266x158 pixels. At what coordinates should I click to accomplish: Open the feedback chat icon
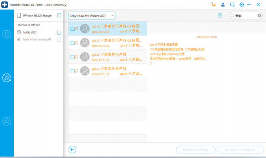click(x=232, y=5)
